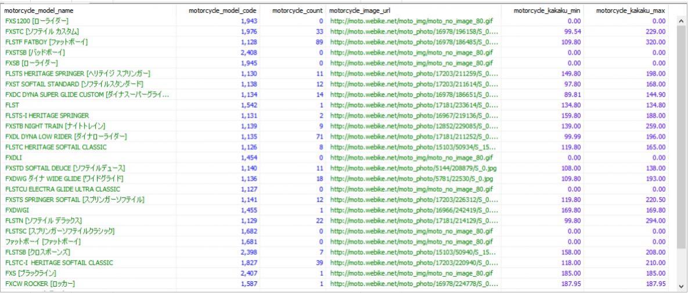Select the FXDWGI model name cell
Screen dimensions: 688x293
[x=88, y=210]
